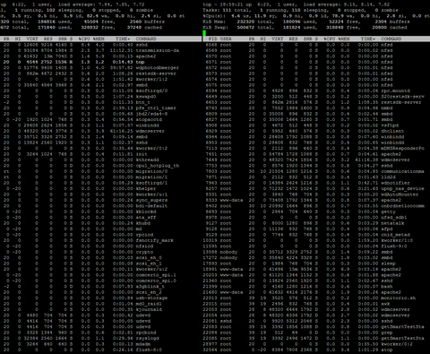Click the 'wdnotifier' command name
430x354 pixels.
click(x=395, y=183)
